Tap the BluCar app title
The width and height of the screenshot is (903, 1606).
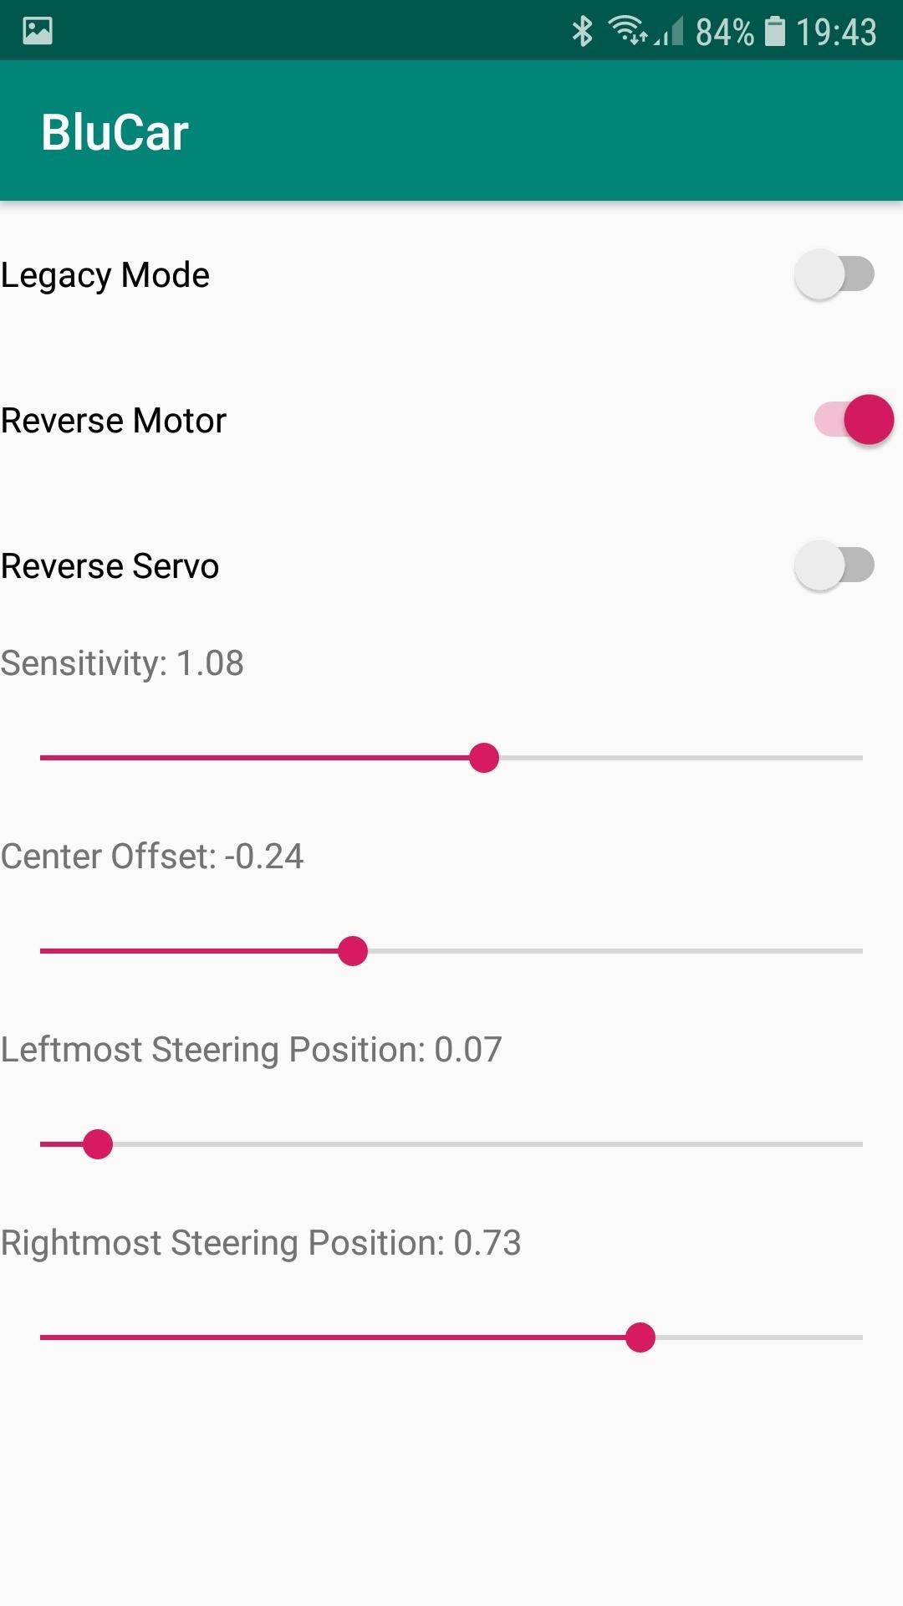115,132
